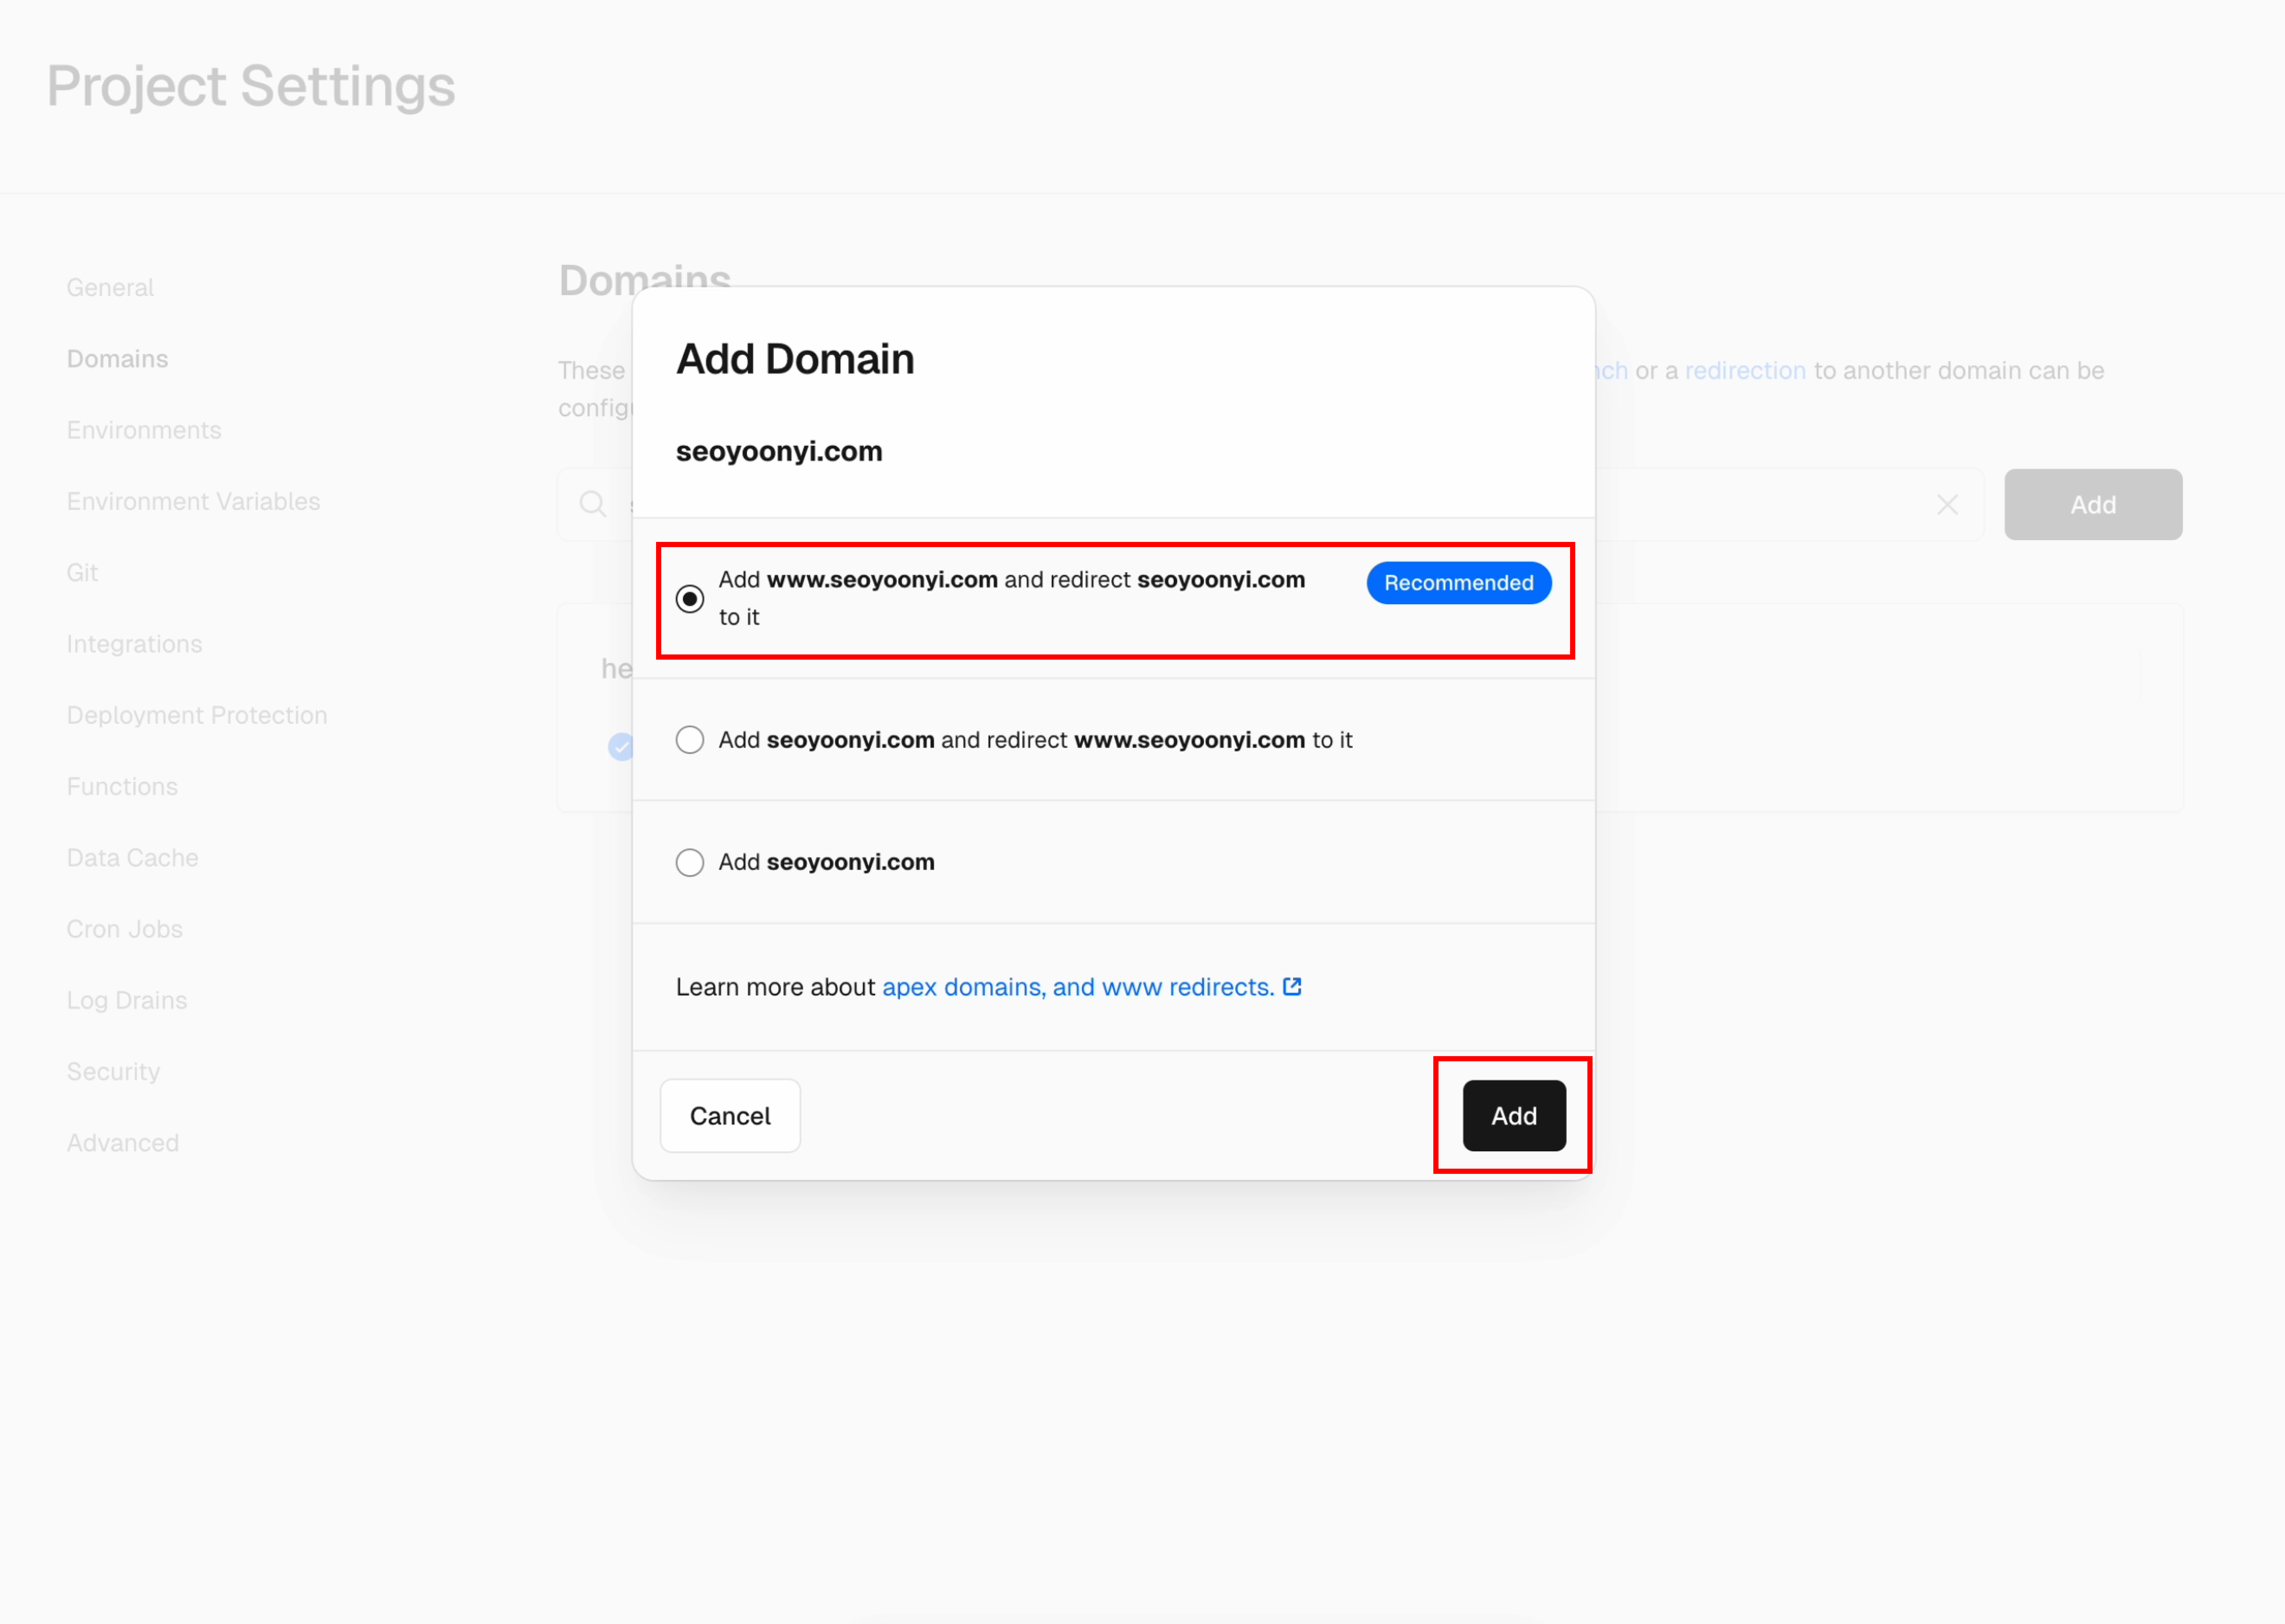The image size is (2285, 1624).
Task: Click the search icon in domain field
Action: pyautogui.click(x=593, y=503)
